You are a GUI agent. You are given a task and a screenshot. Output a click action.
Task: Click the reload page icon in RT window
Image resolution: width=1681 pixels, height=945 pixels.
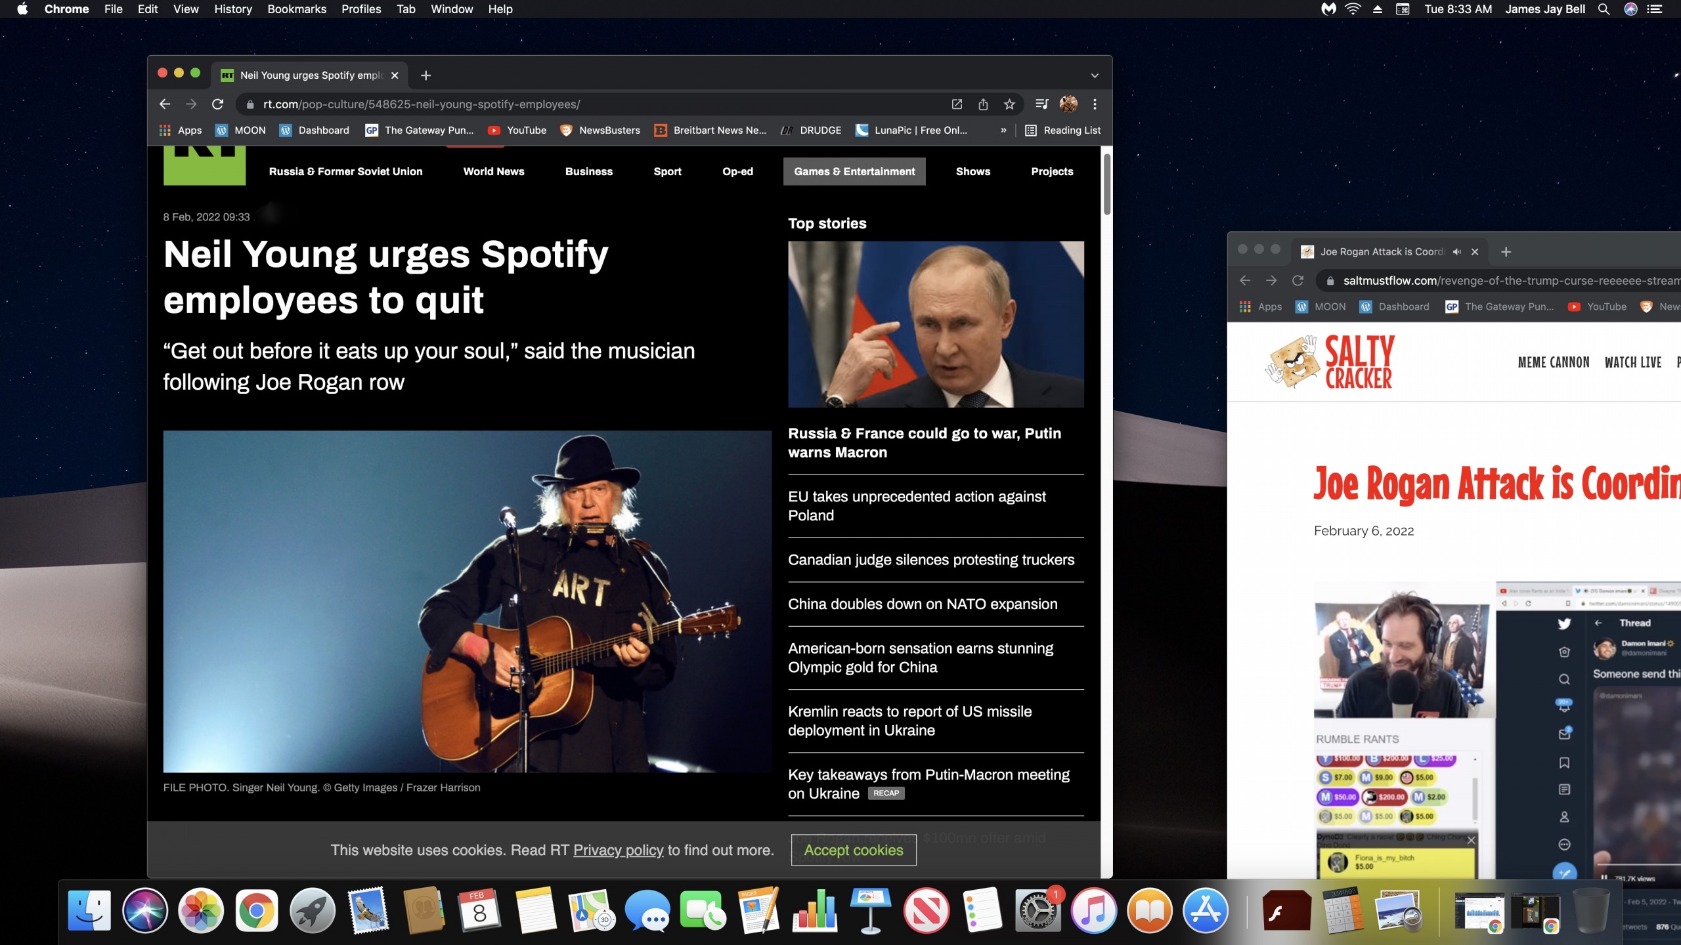(x=217, y=104)
